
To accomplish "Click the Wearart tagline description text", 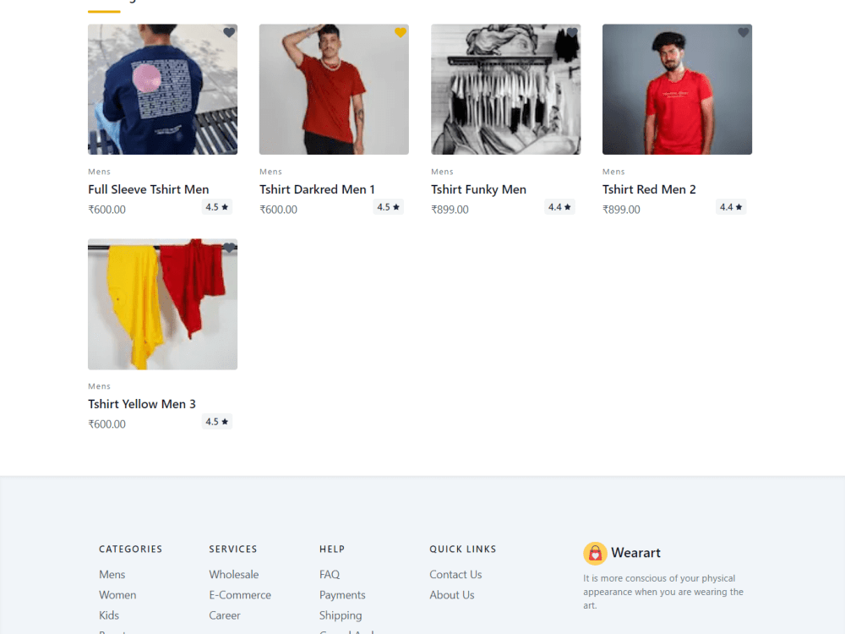I will pyautogui.click(x=663, y=592).
